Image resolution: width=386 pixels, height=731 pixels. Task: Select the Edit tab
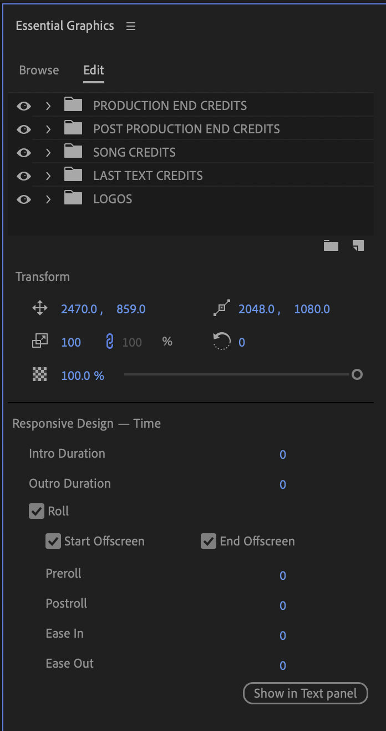[x=93, y=70]
